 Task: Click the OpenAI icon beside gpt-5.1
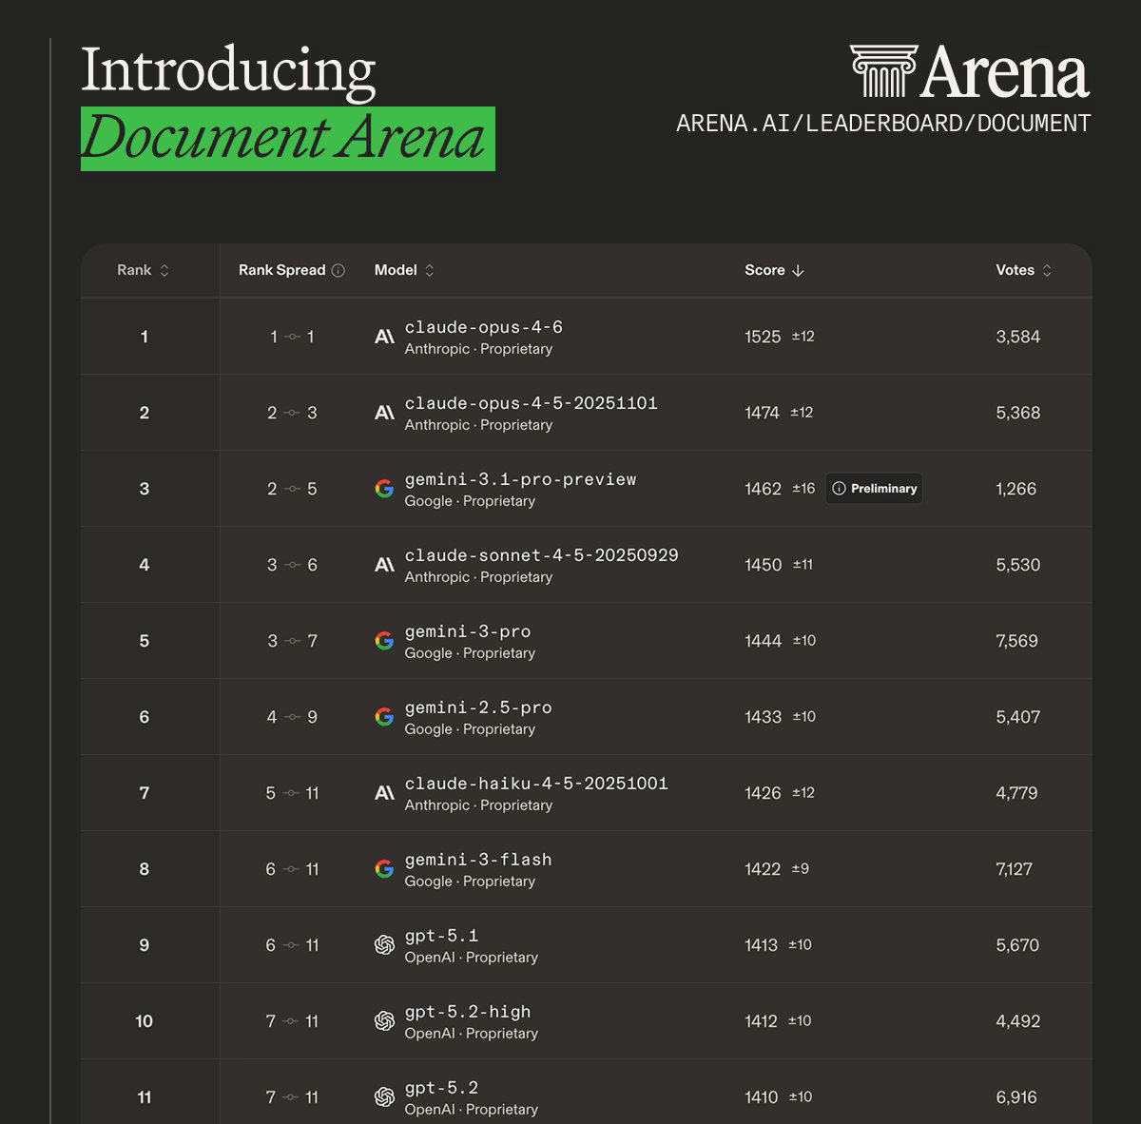384,945
